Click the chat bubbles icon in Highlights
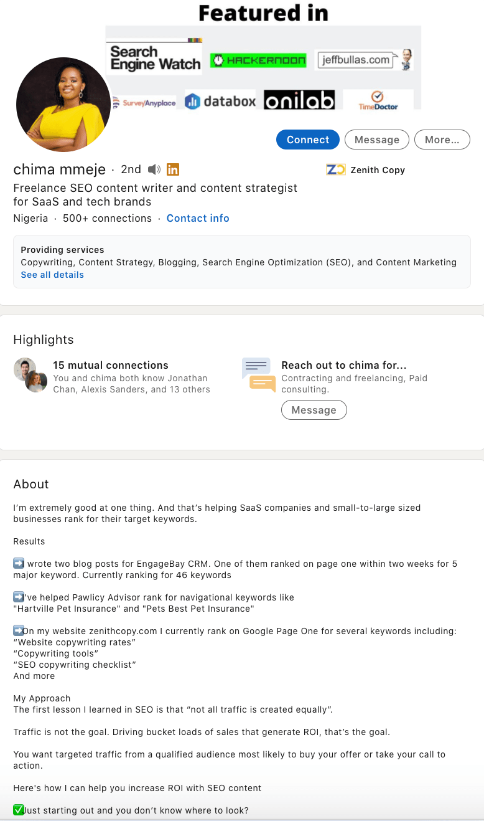This screenshot has width=484, height=821. pyautogui.click(x=259, y=375)
